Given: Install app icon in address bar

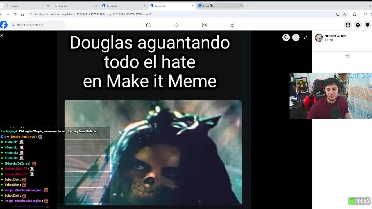Looking at the screenshot, I should [x=338, y=14].
